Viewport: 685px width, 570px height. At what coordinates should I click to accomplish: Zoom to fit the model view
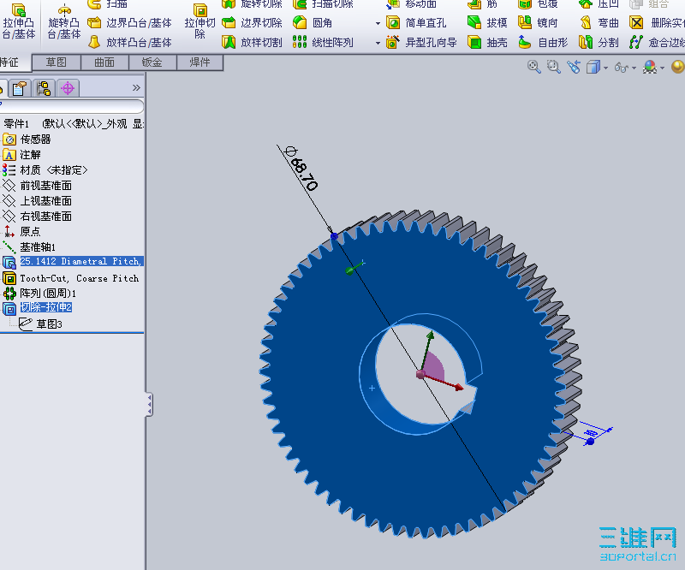point(533,67)
